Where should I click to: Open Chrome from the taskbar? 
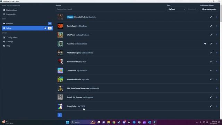[x=114, y=122]
